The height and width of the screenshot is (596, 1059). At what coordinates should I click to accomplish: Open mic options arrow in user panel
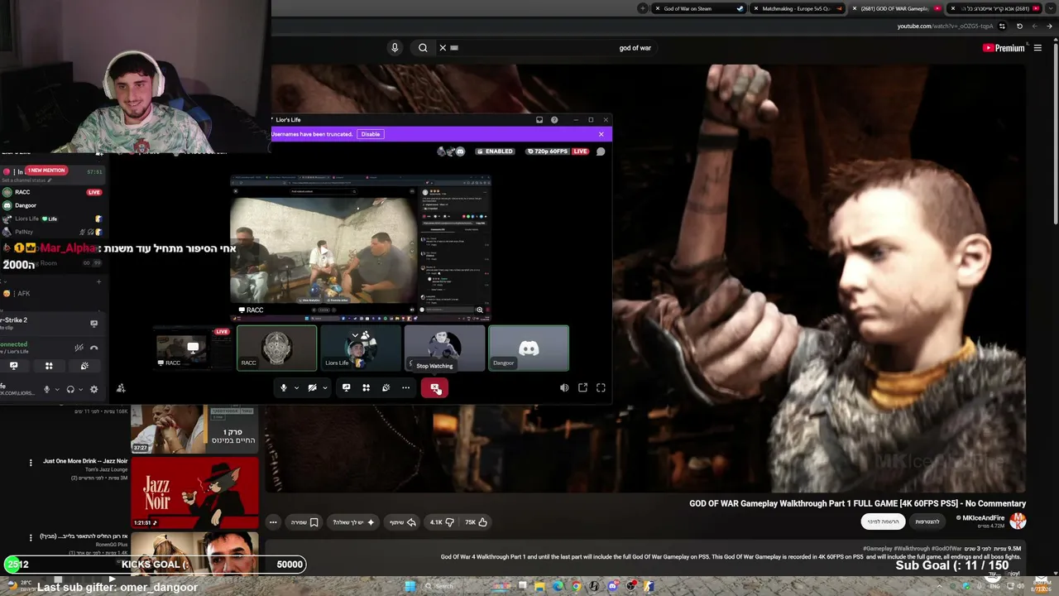[56, 389]
